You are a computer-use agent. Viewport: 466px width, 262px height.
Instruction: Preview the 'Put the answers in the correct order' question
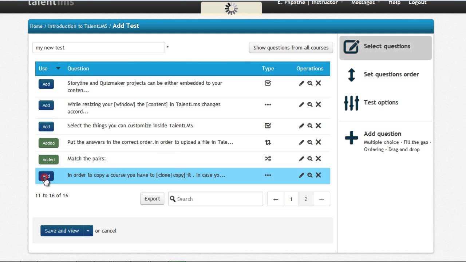coord(310,142)
